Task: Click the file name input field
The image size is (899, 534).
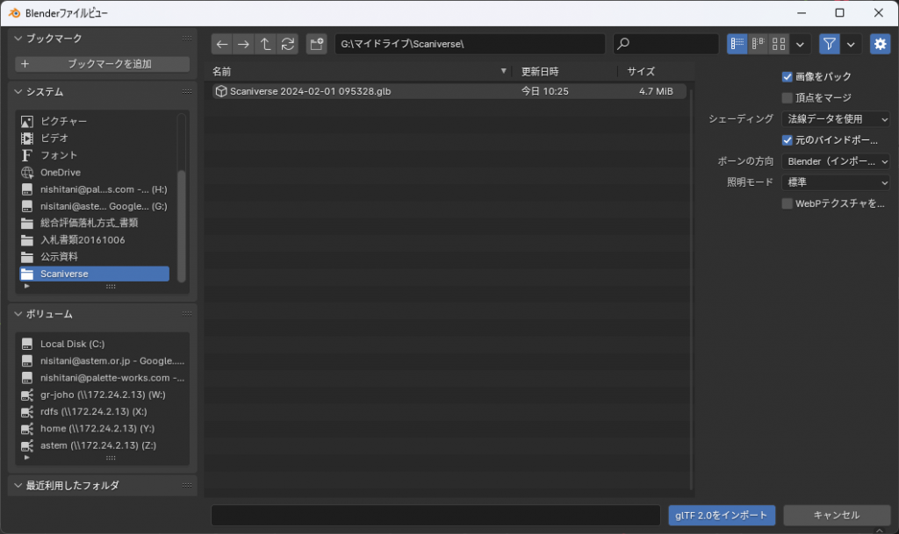Action: (x=435, y=515)
